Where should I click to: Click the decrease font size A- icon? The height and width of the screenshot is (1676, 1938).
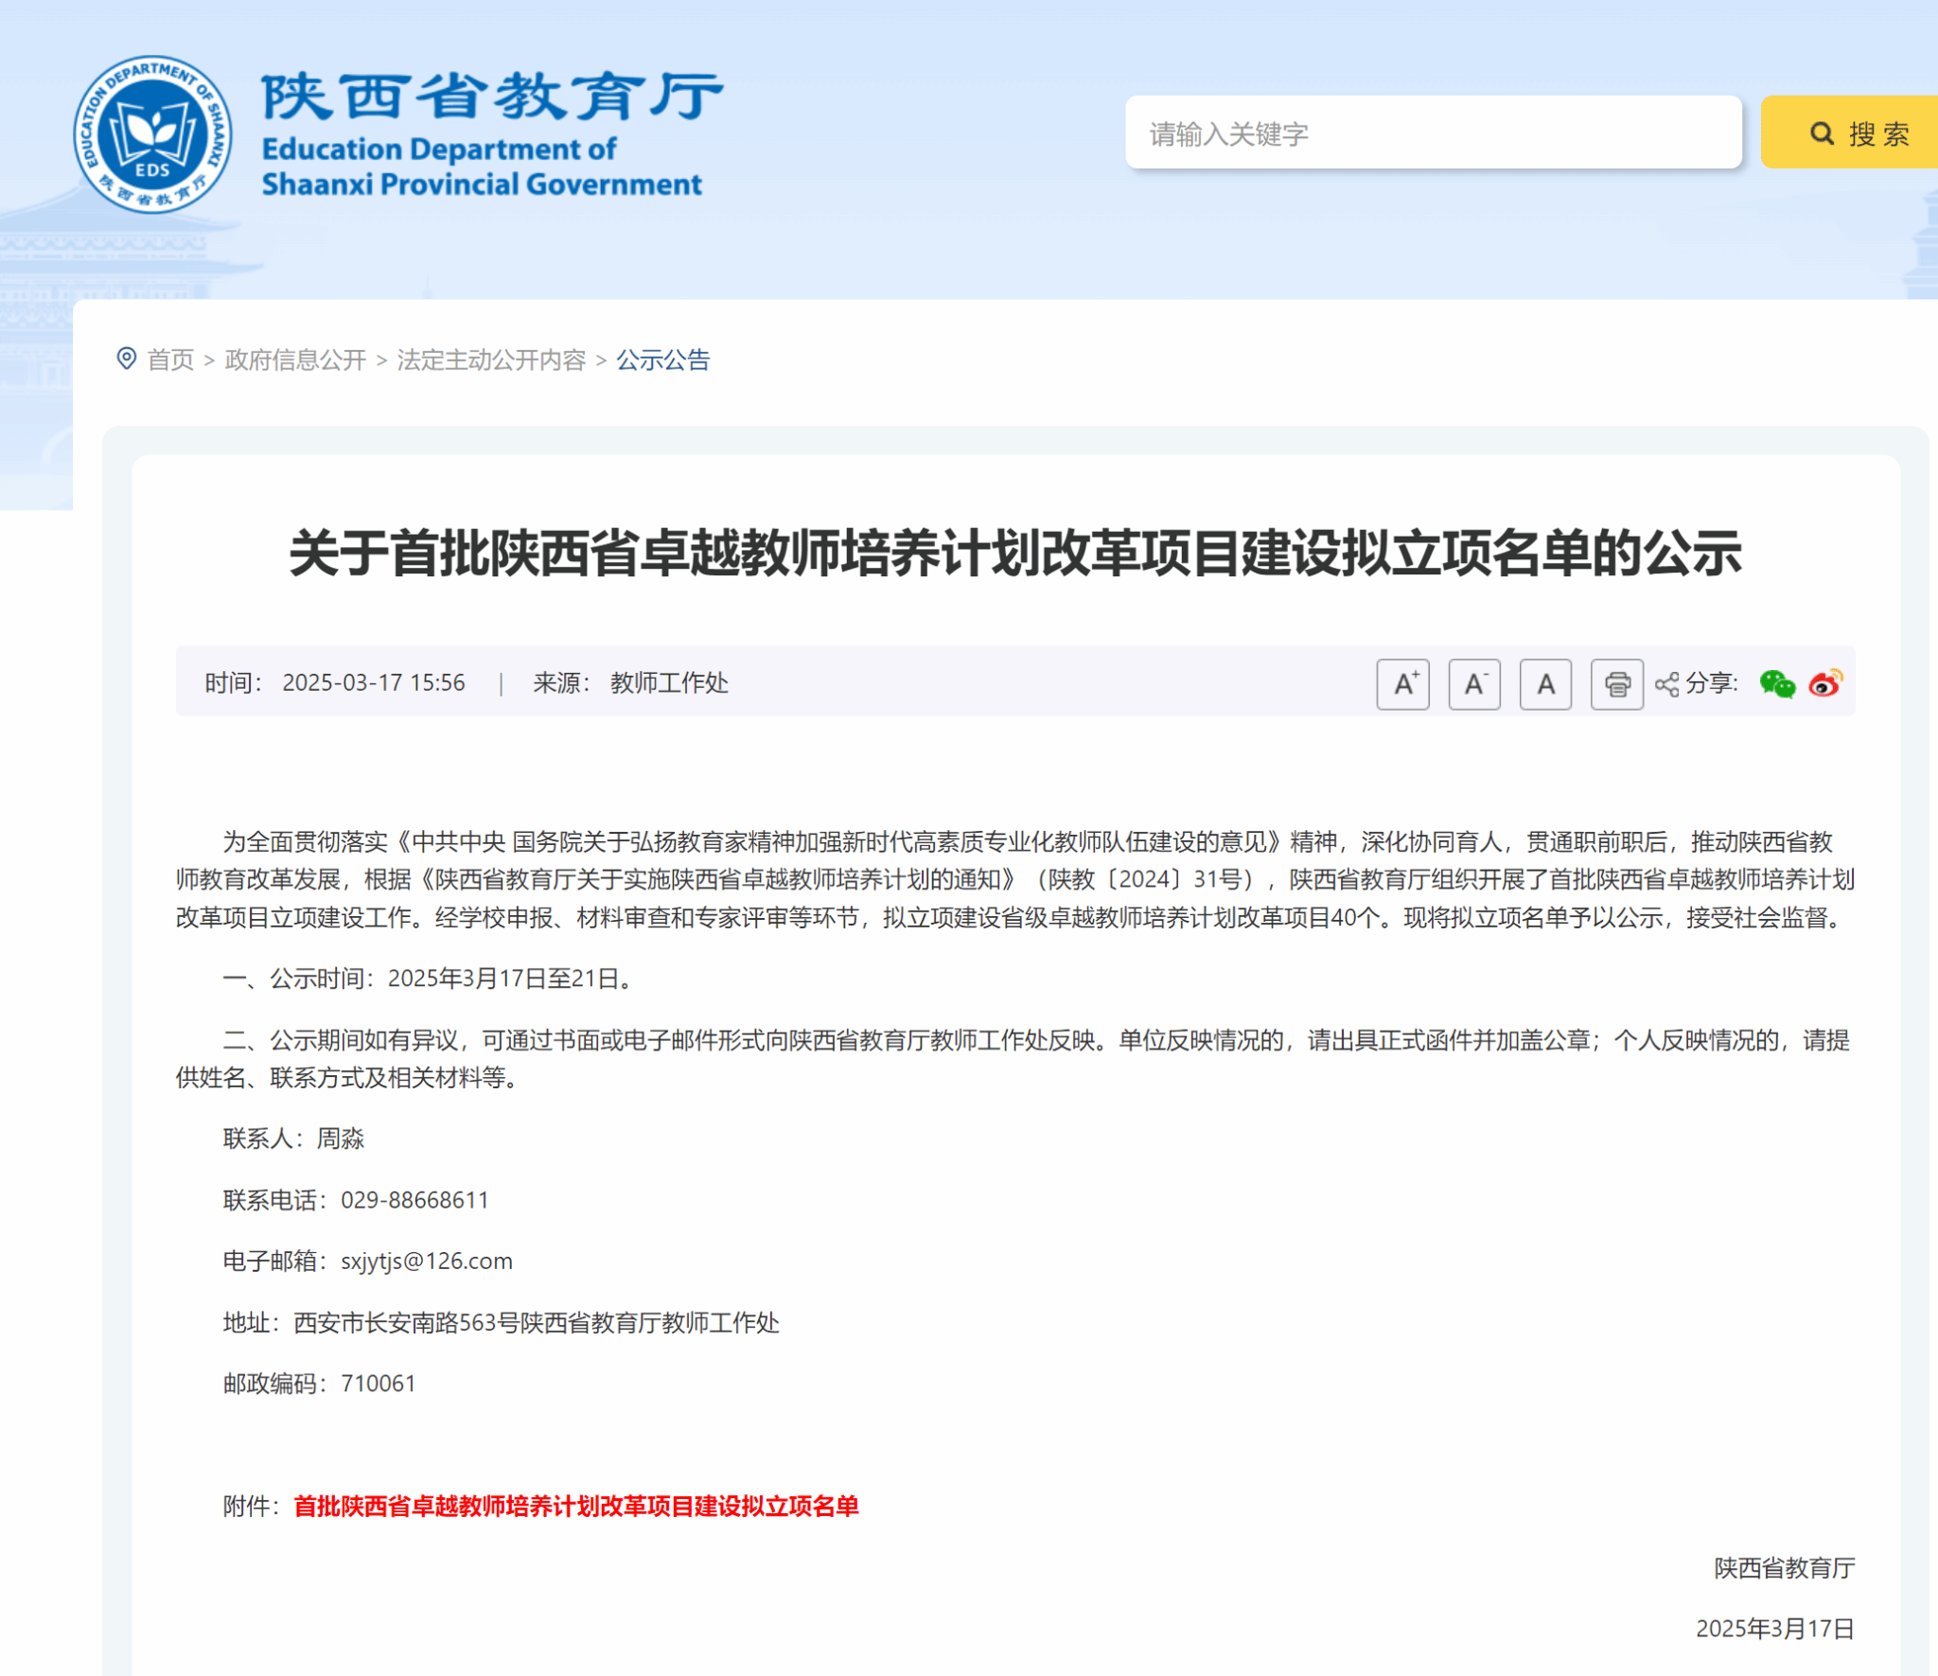click(x=1473, y=683)
